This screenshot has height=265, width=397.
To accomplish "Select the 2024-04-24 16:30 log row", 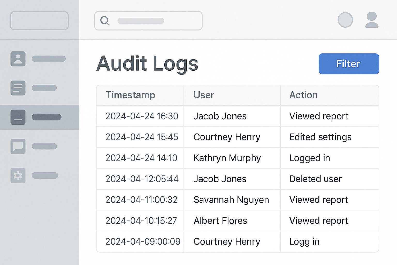I will pyautogui.click(x=142, y=116).
